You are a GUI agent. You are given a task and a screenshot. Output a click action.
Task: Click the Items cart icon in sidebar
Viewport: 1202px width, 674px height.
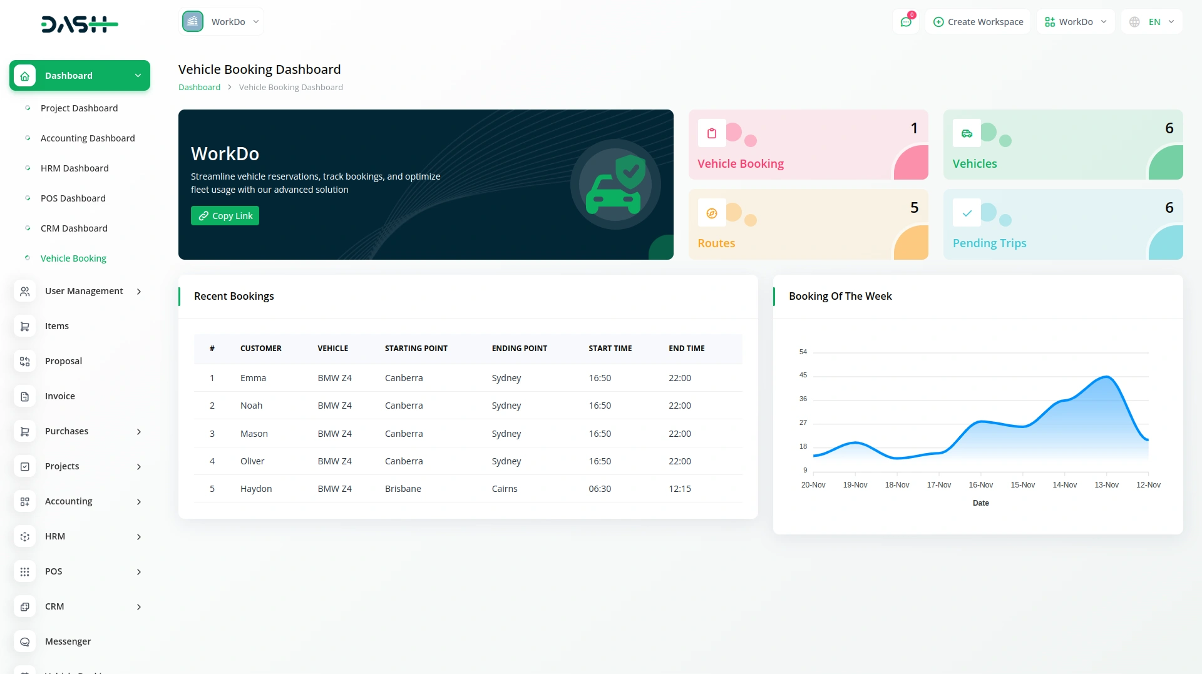coord(25,326)
